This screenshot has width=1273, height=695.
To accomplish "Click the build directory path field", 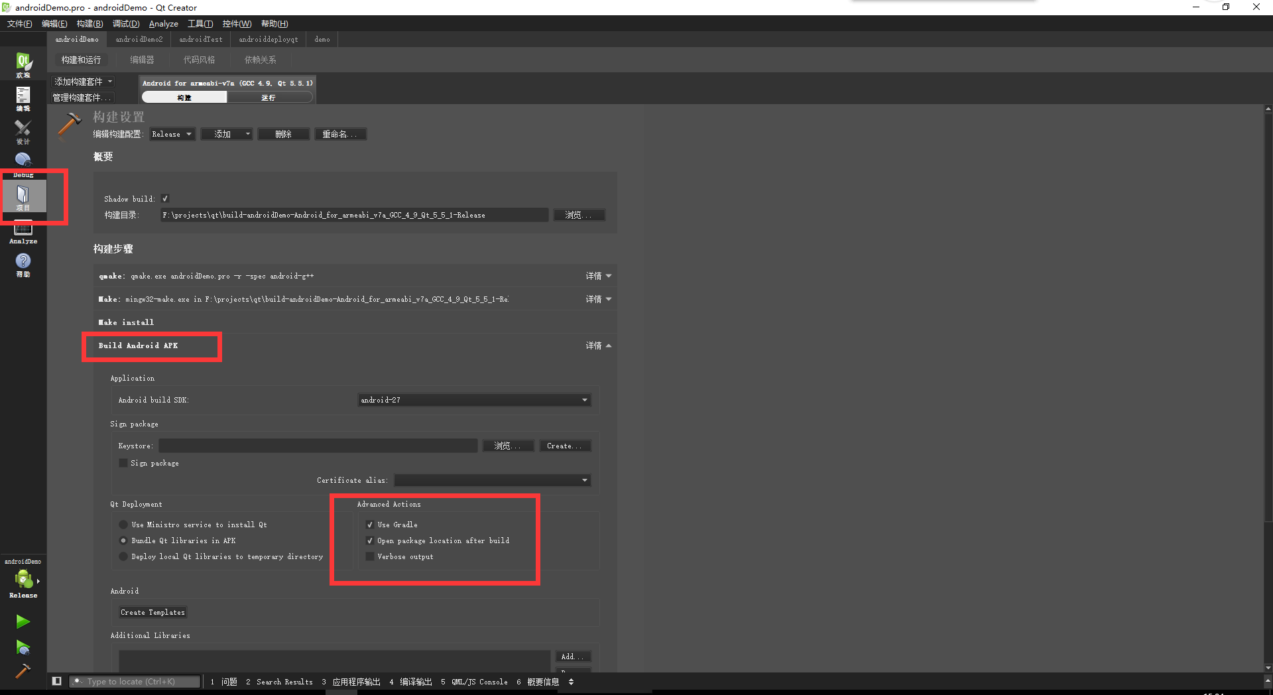I will pyautogui.click(x=354, y=215).
